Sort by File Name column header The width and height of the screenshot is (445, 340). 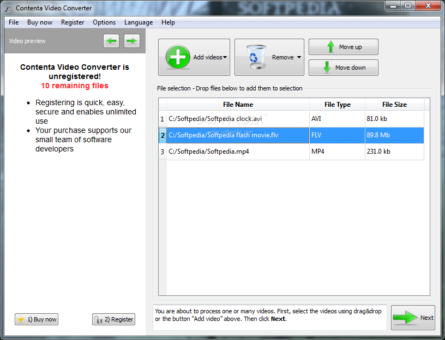(x=238, y=105)
